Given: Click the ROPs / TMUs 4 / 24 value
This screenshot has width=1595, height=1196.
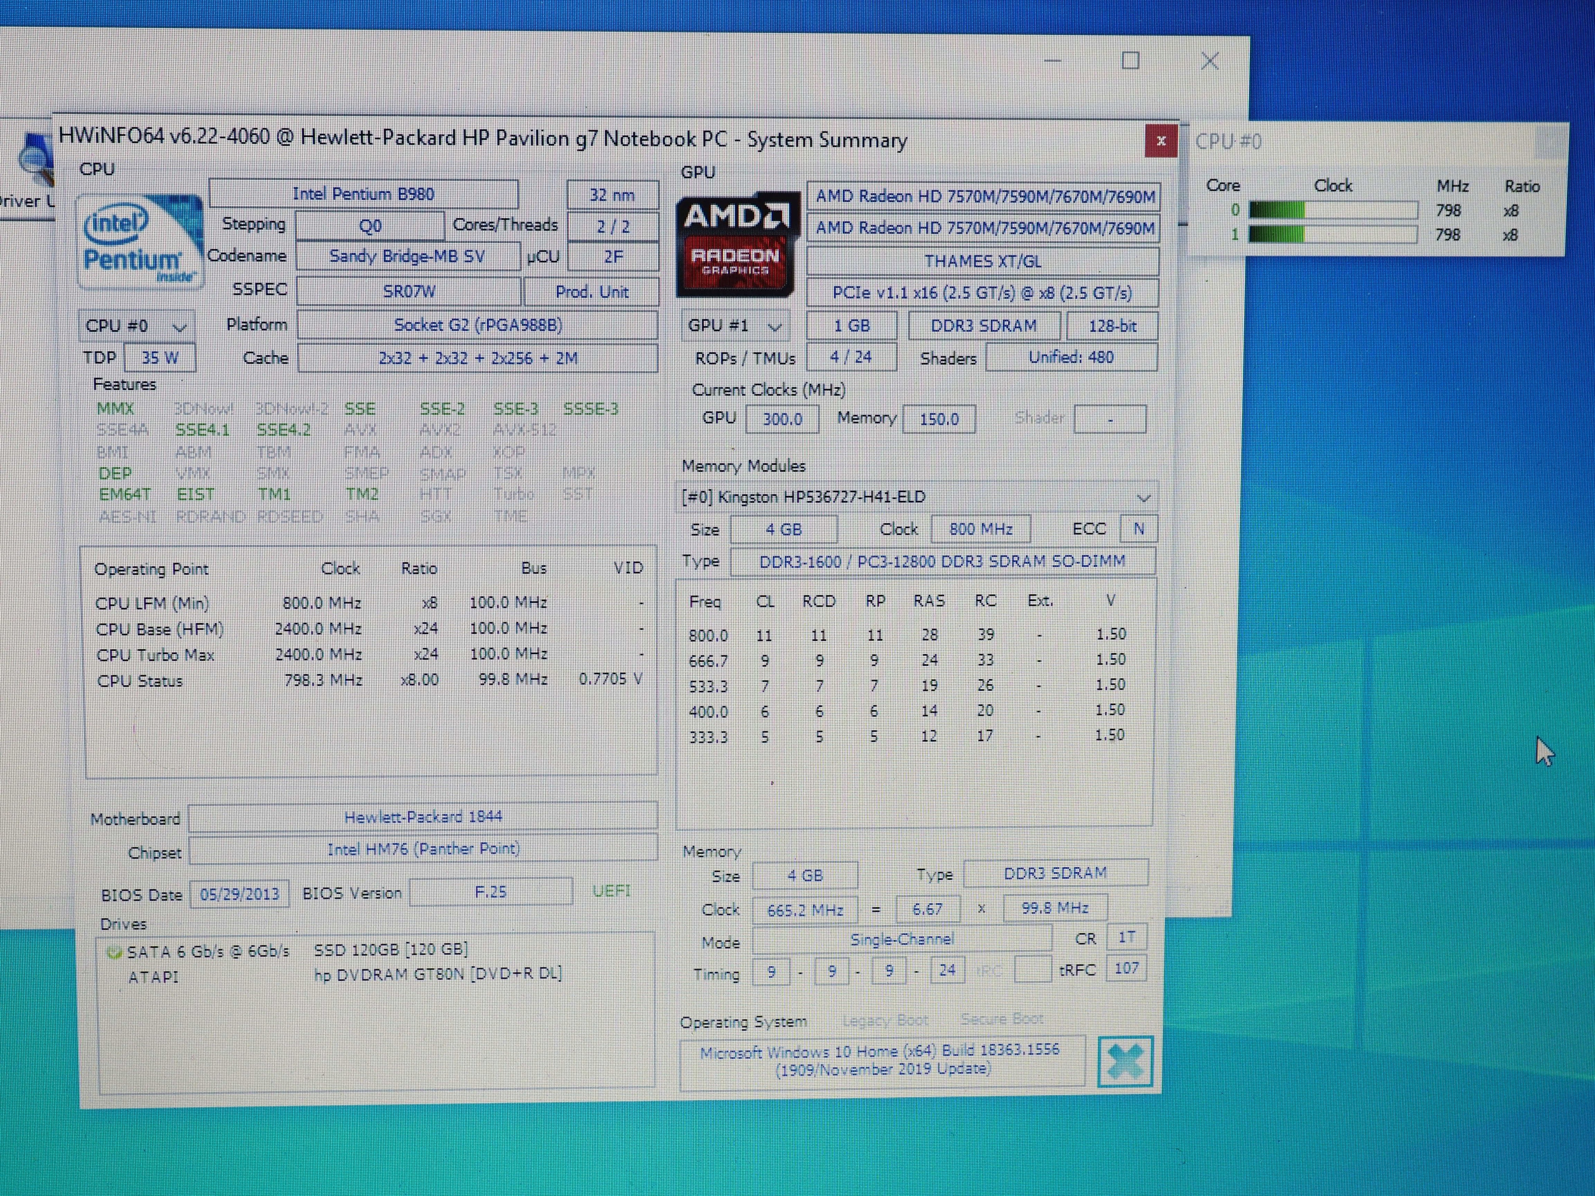Looking at the screenshot, I should point(851,357).
